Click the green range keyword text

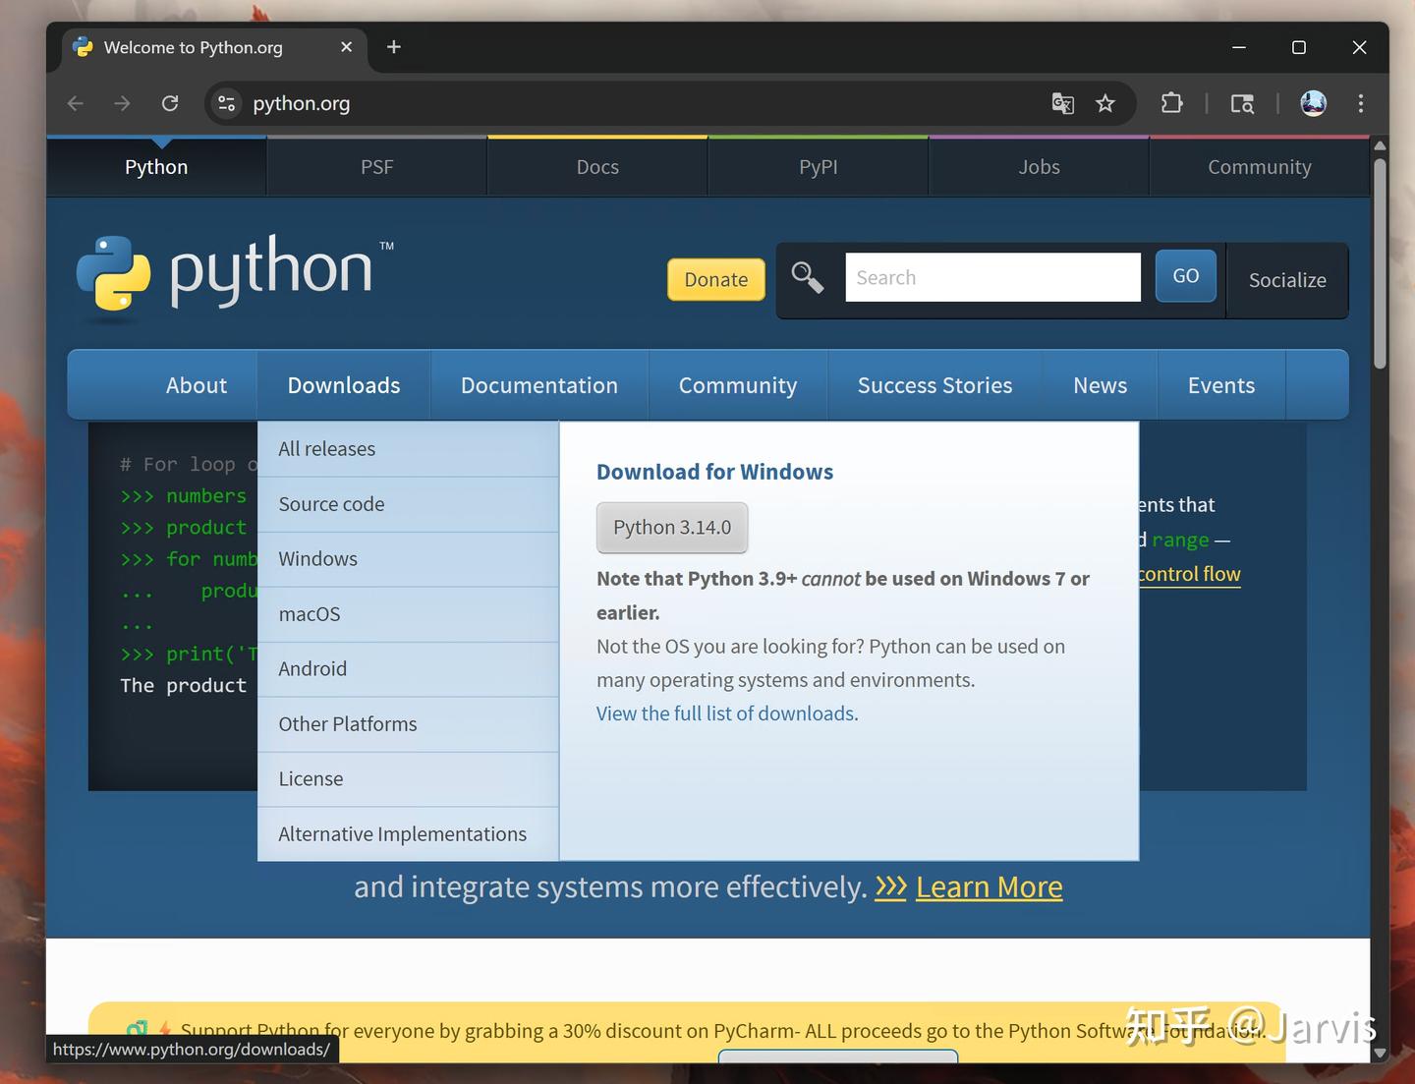1180,540
